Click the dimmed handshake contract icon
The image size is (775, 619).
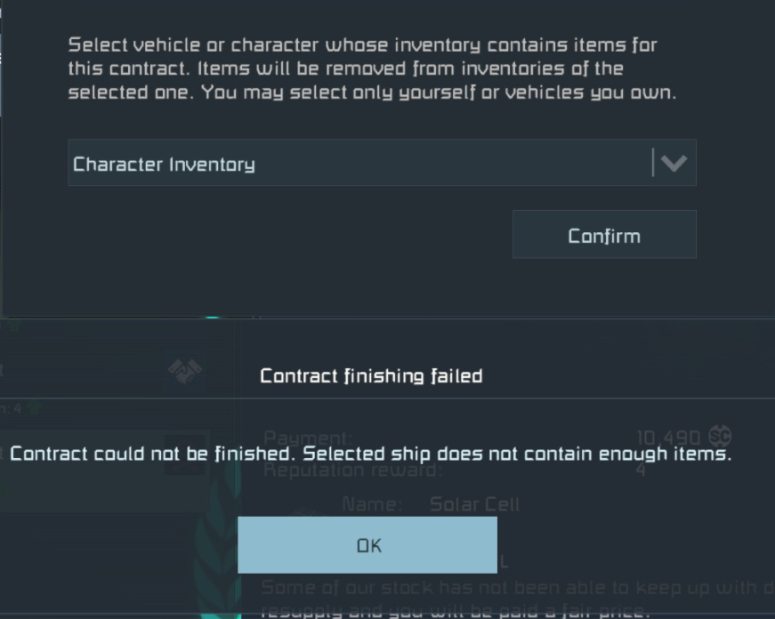[184, 372]
